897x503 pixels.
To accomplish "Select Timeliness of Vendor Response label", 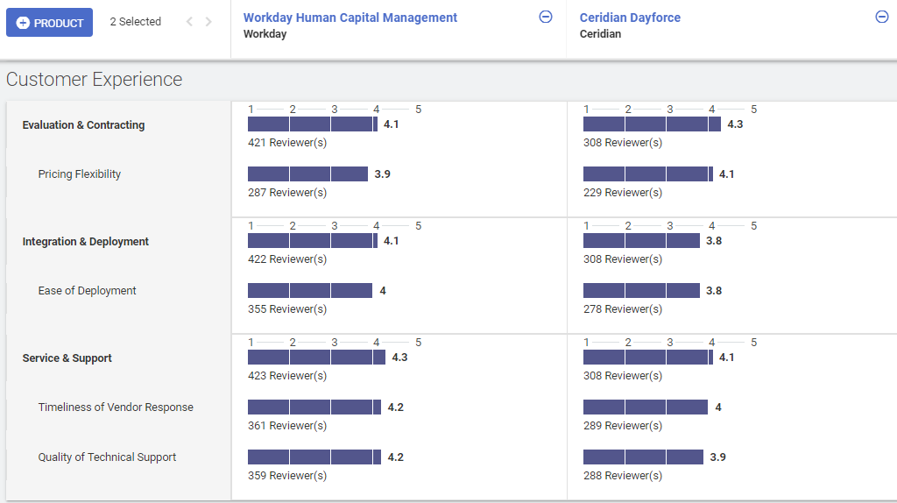I will 116,407.
